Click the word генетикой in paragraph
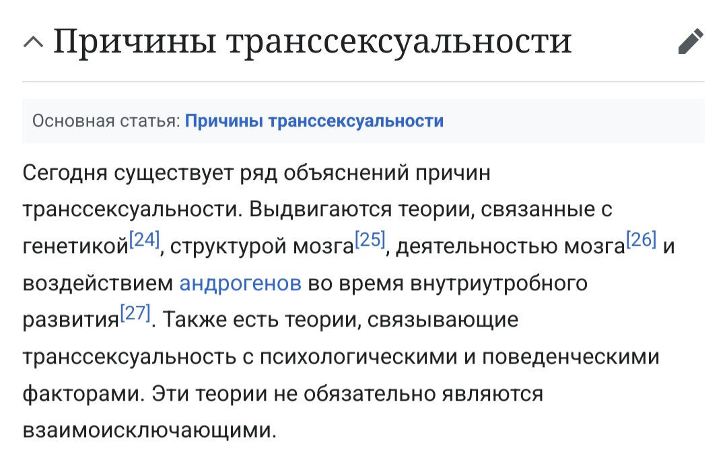727x468 pixels. (x=75, y=246)
